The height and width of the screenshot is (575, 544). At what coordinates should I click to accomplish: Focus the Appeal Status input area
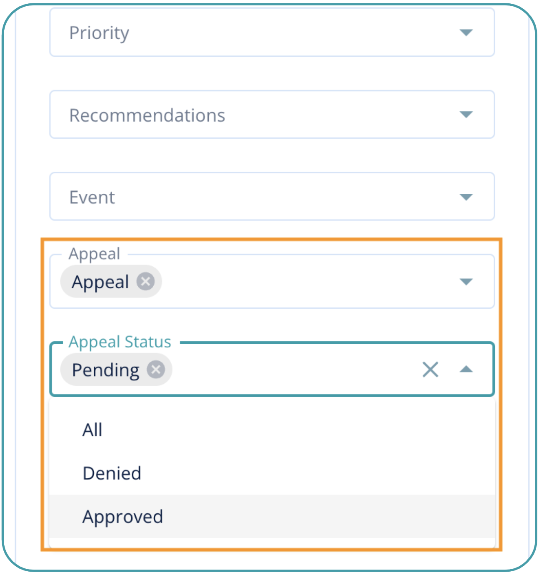click(x=292, y=370)
